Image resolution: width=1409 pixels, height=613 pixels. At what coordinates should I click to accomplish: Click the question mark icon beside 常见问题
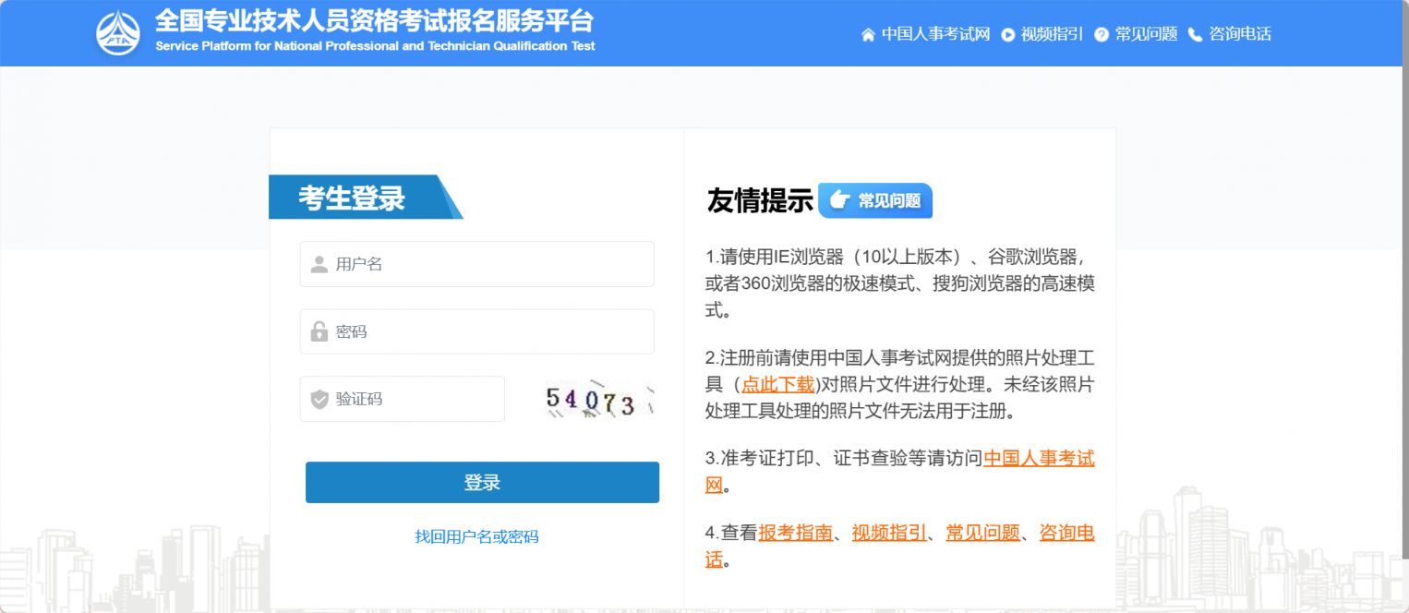tap(1102, 35)
